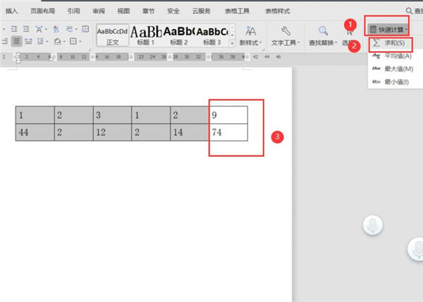Open the 页面布局 page layout tab
The image size is (423, 302).
(x=42, y=11)
